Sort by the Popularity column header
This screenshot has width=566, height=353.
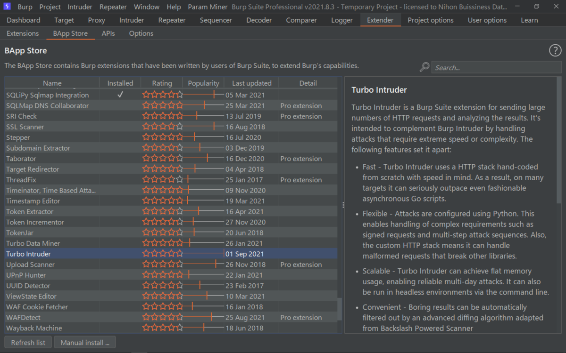pyautogui.click(x=203, y=83)
